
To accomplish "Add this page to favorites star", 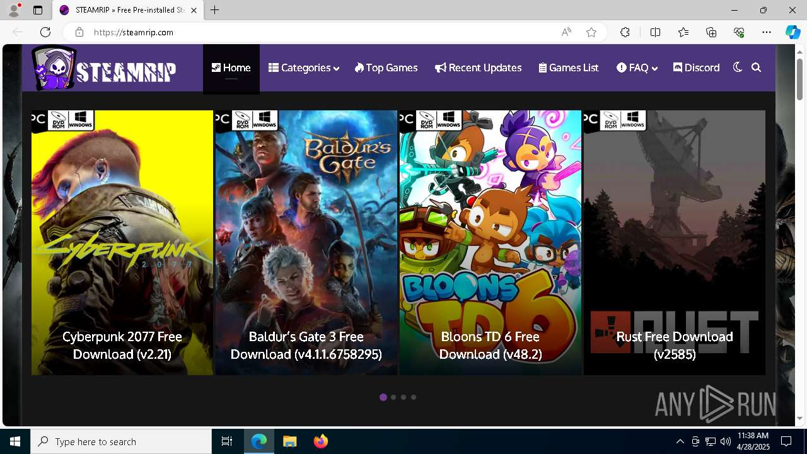I will (591, 32).
